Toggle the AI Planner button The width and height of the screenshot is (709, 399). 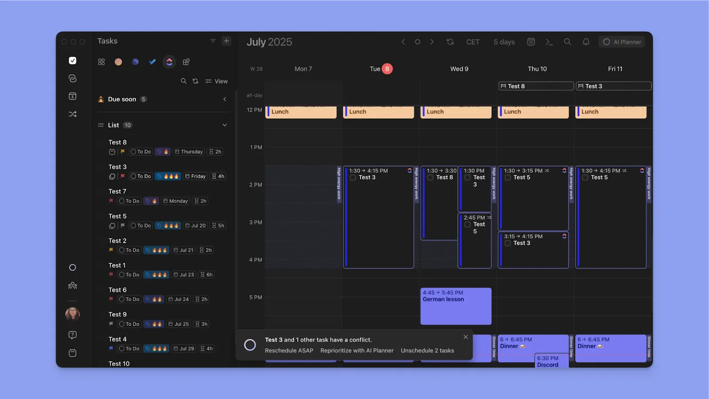[622, 42]
